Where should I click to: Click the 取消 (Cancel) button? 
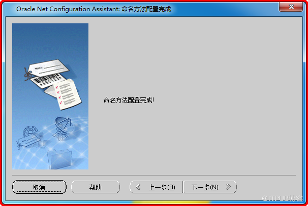coord(39,187)
